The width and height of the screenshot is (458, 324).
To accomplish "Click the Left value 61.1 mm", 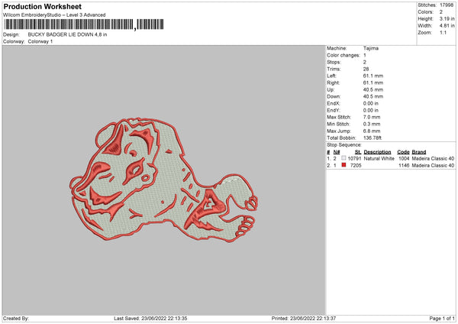I will 373,76.
